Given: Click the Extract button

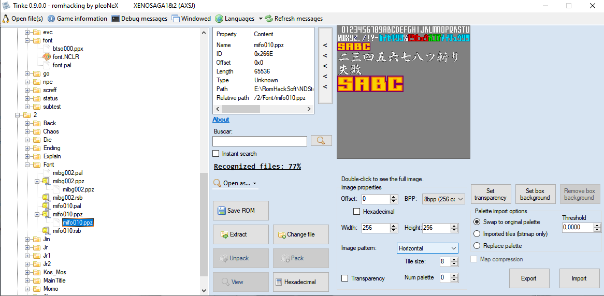Looking at the screenshot, I should click(x=241, y=234).
